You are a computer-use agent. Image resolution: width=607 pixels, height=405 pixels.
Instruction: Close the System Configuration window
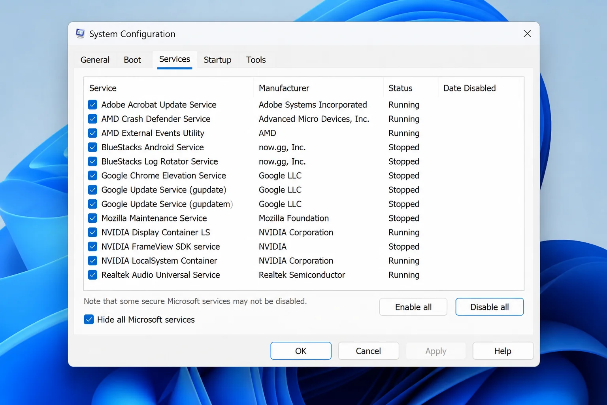tap(527, 34)
